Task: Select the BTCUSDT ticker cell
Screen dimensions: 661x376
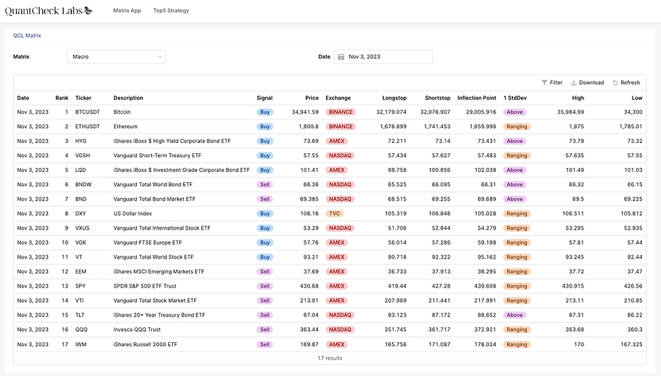Action: click(87, 112)
